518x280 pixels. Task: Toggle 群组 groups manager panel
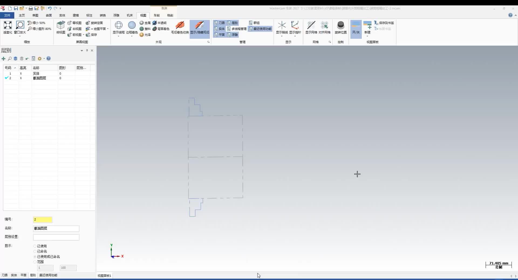[254, 23]
